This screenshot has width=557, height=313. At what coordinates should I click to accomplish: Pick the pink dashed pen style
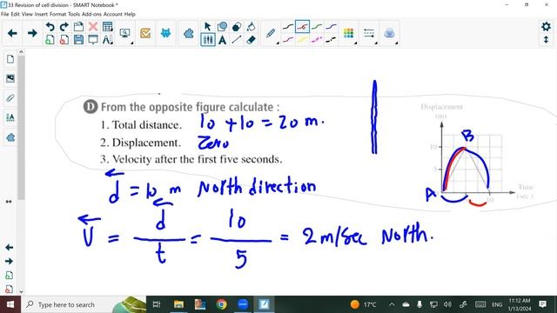click(317, 40)
